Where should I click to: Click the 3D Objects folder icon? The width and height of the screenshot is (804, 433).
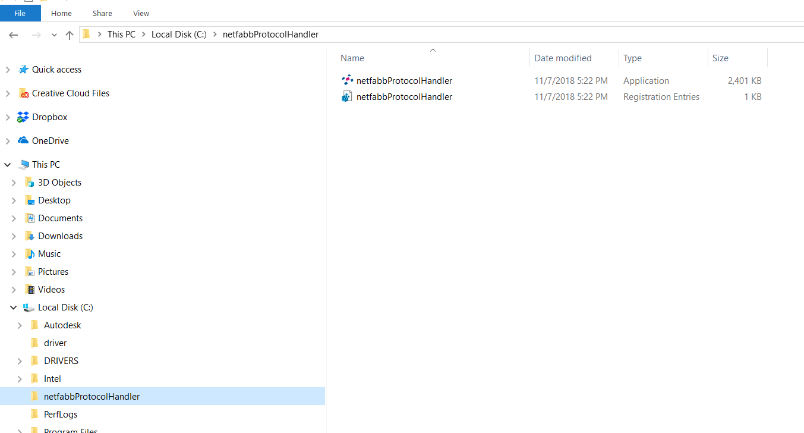tap(29, 183)
